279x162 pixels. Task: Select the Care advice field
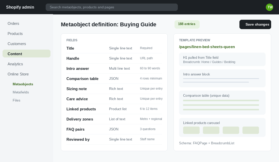(114, 99)
